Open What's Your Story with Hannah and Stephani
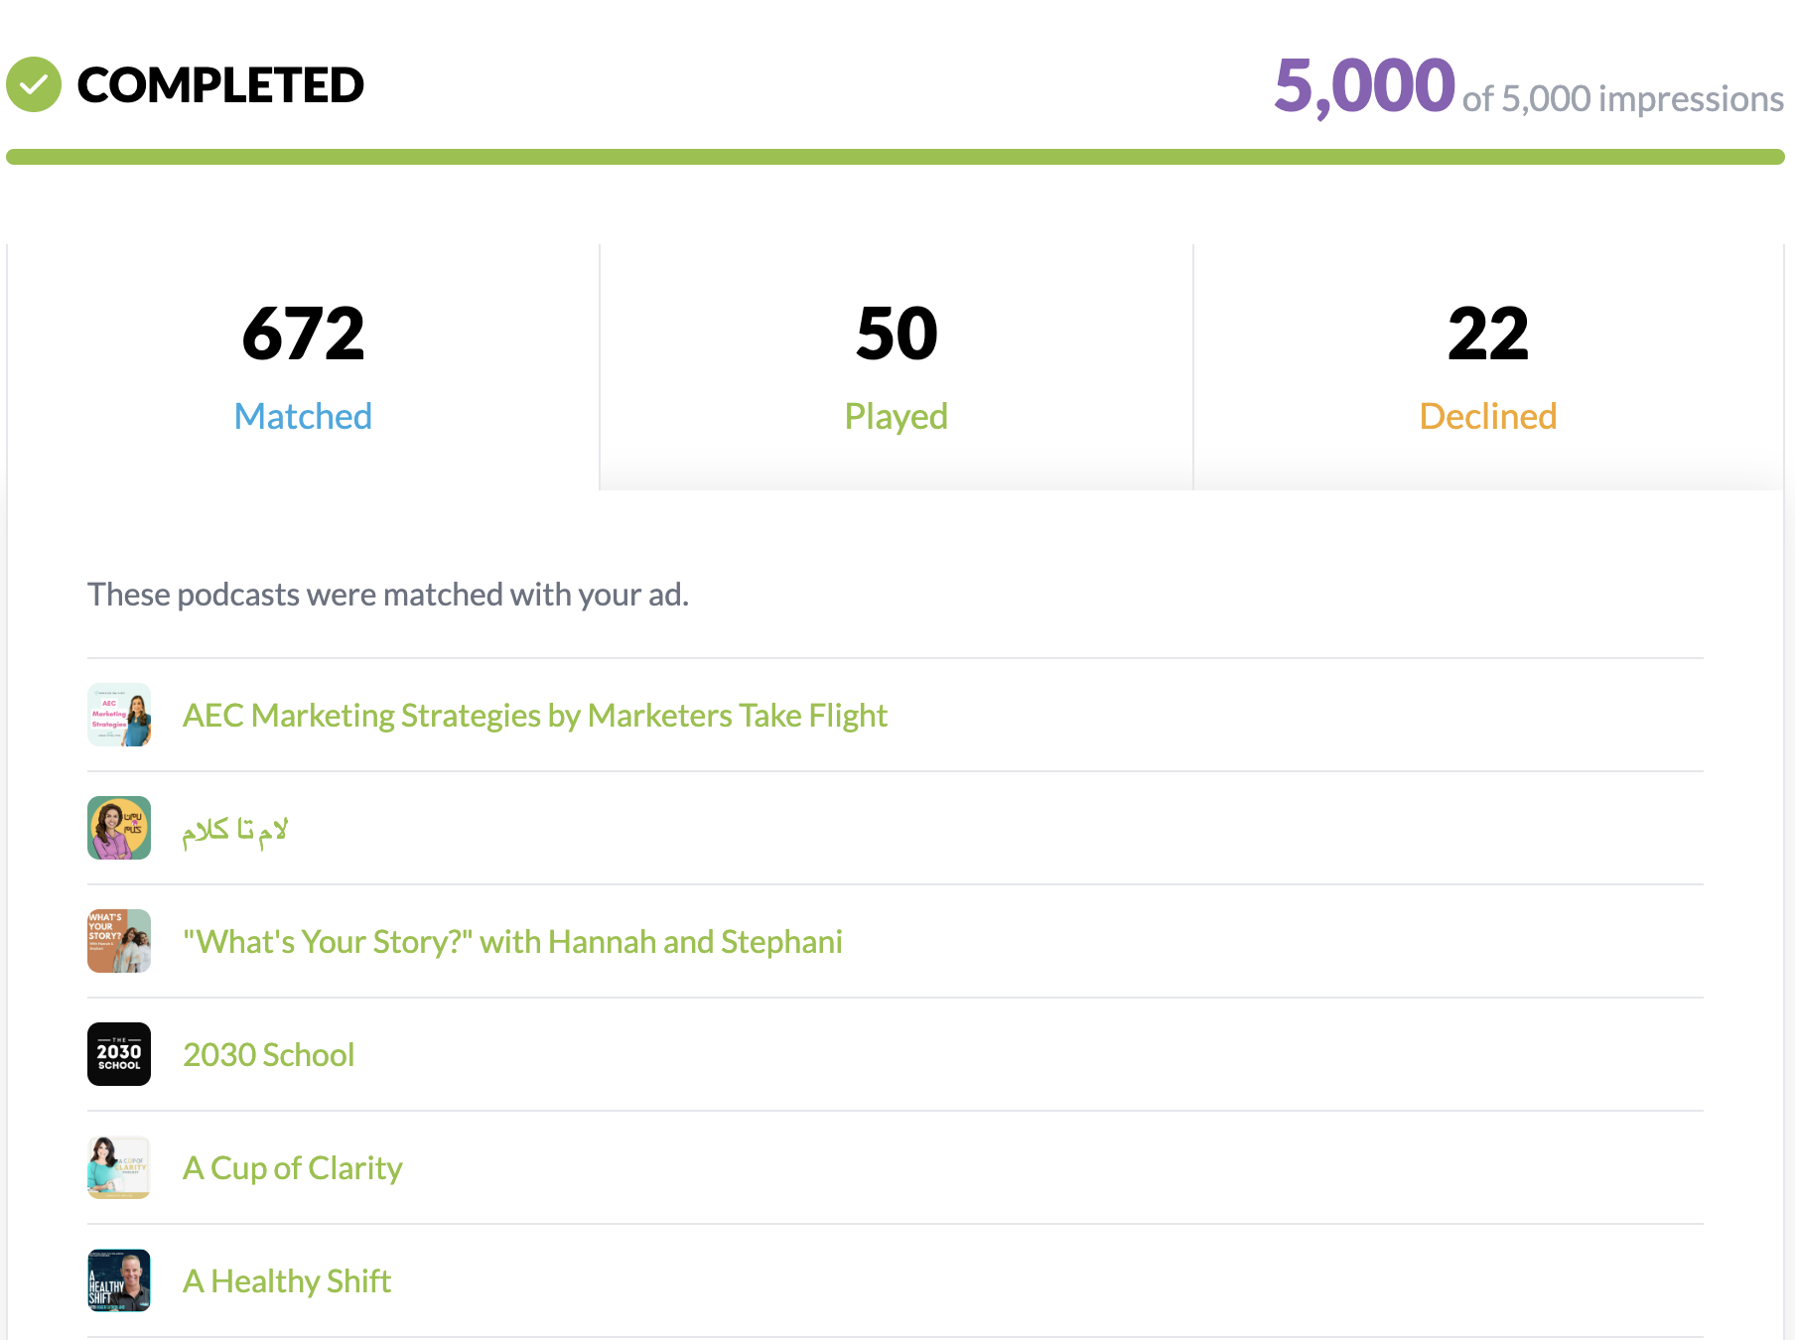Viewport: 1795px width, 1340px height. coord(512,940)
